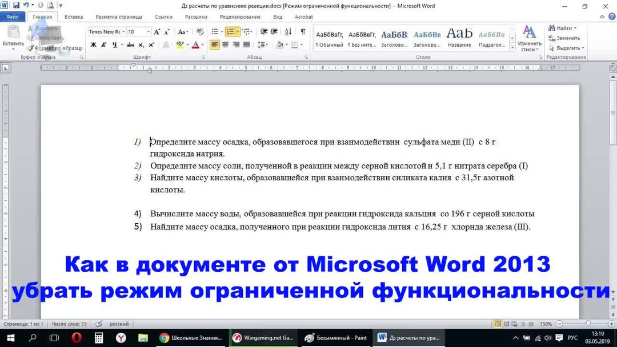Expand the styles gallery more arrow
This screenshot has height=347, width=617.
[512, 47]
